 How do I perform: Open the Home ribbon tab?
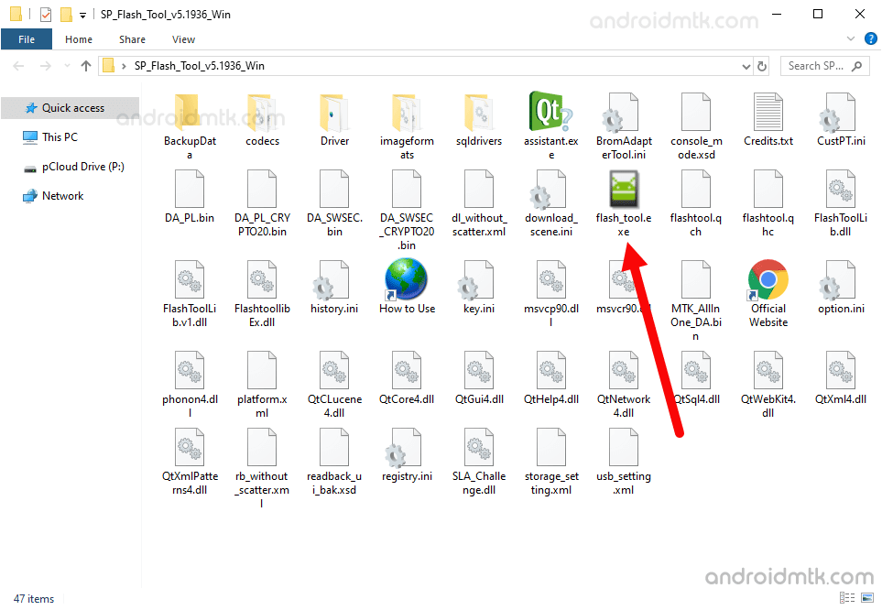coord(79,39)
